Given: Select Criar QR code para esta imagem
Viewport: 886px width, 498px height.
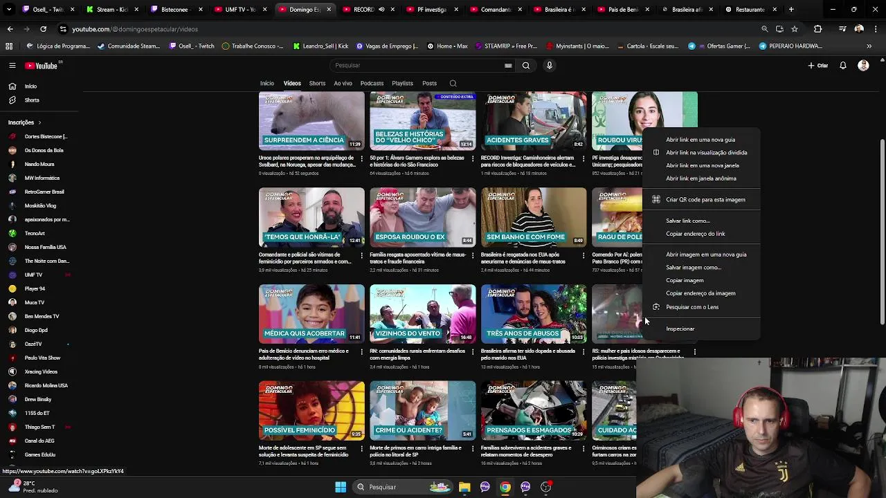Looking at the screenshot, I should pyautogui.click(x=701, y=200).
